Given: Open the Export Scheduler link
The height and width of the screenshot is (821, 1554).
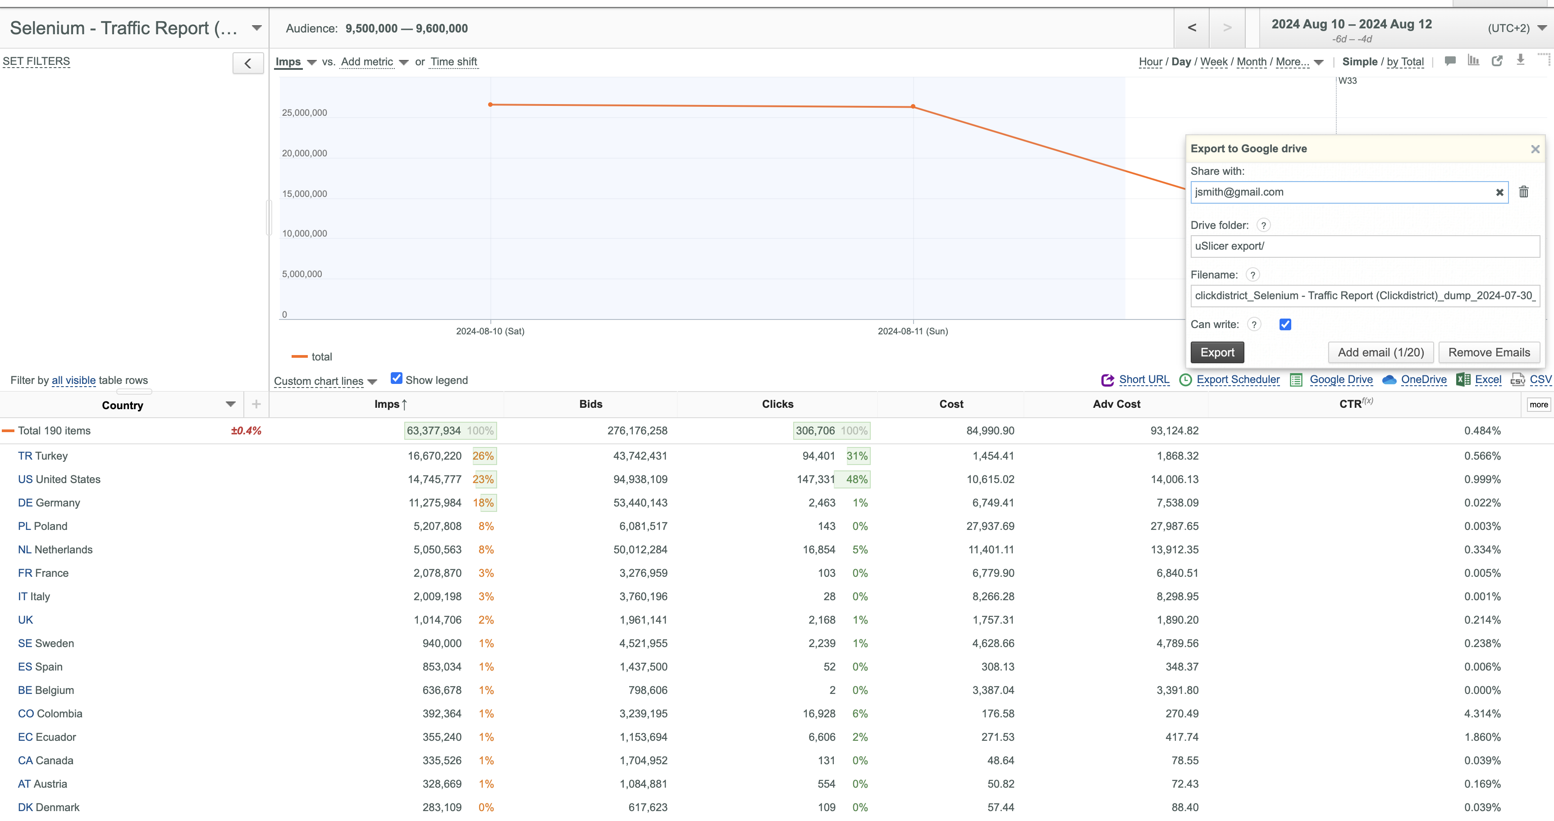Looking at the screenshot, I should coord(1238,379).
